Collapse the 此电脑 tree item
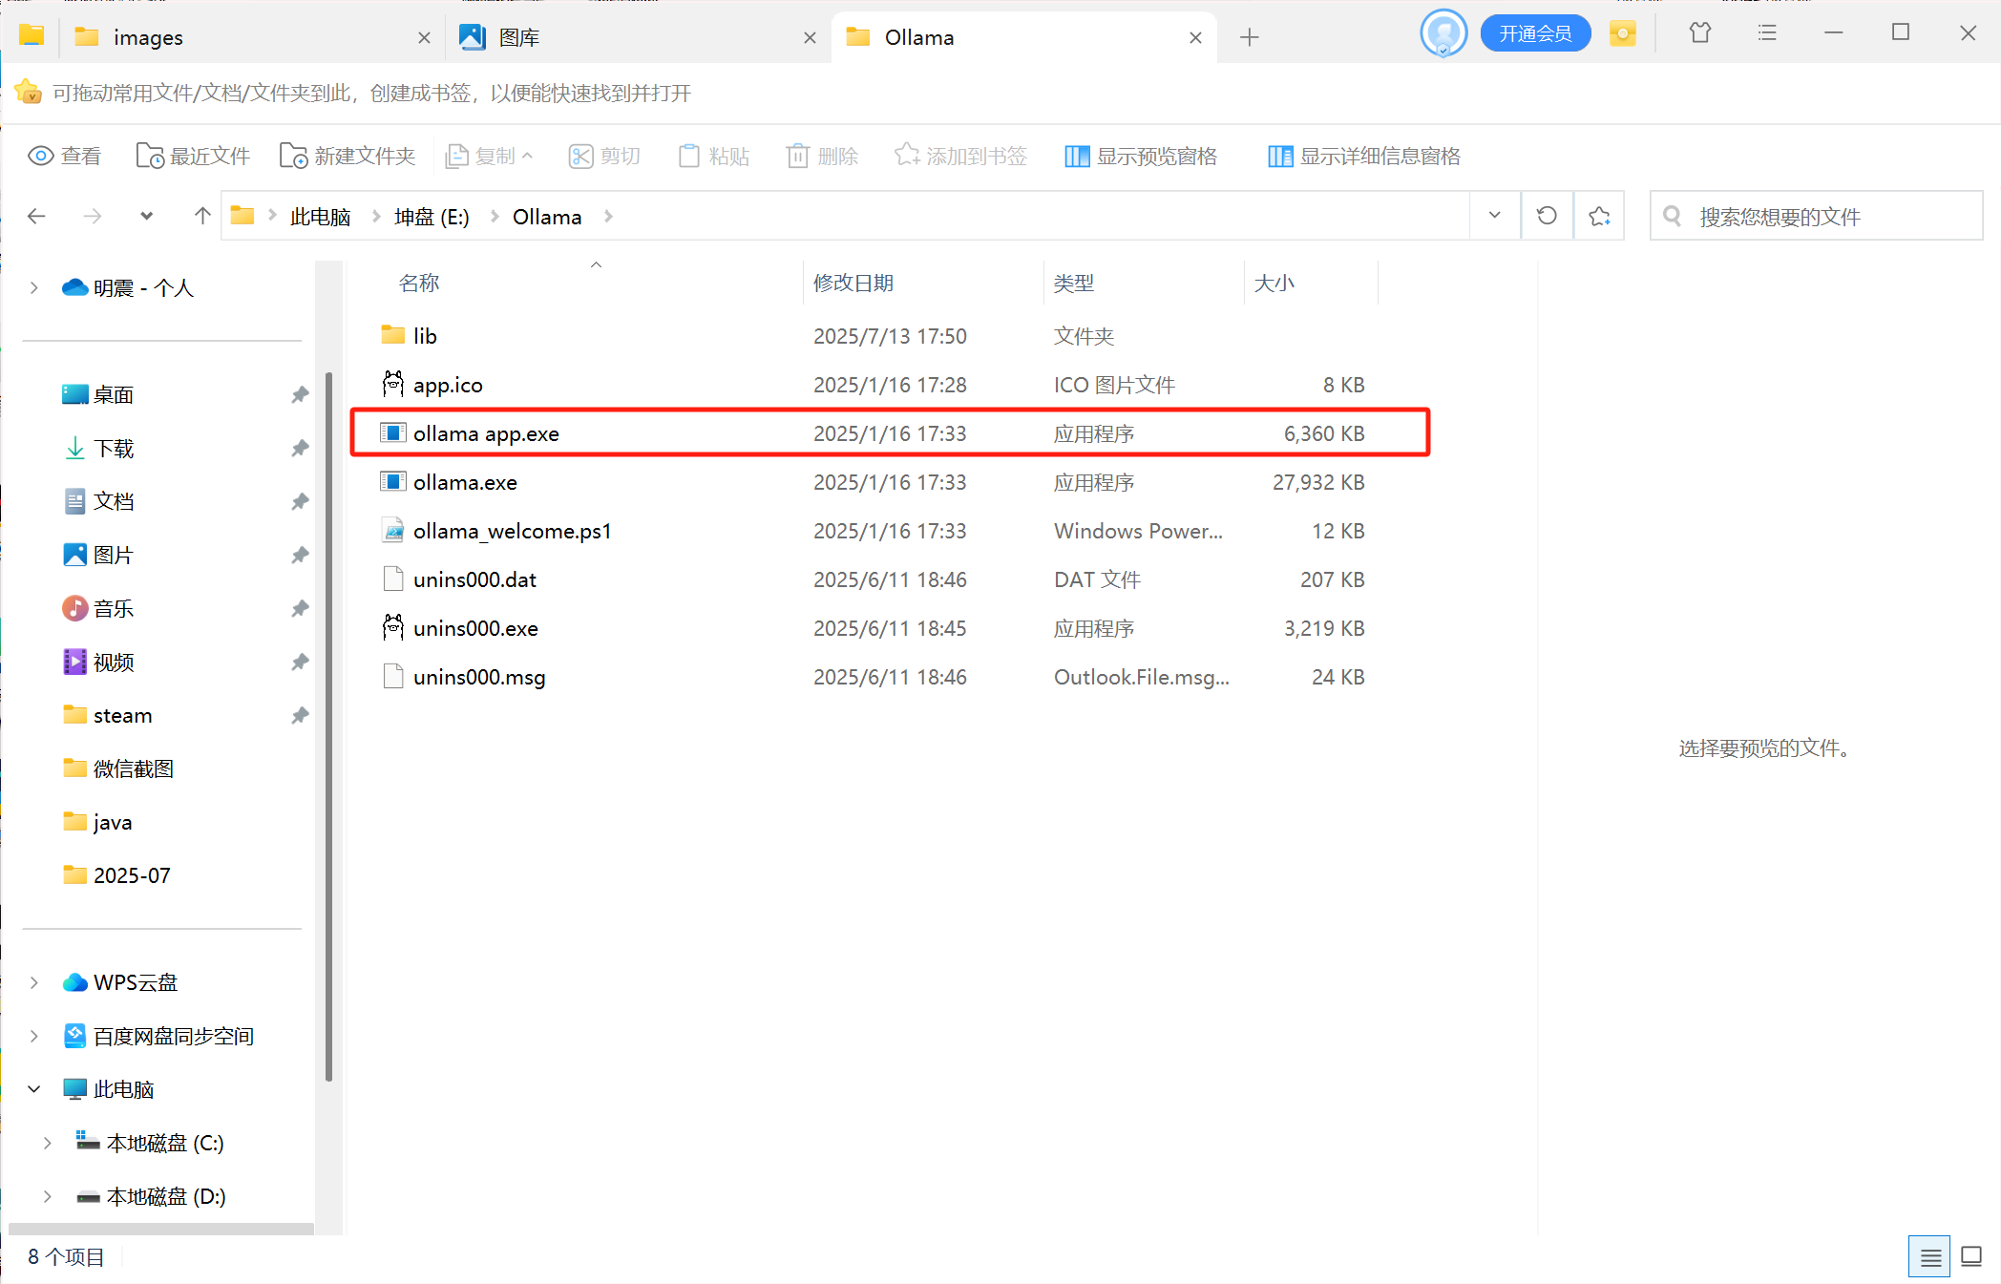The width and height of the screenshot is (2001, 1284). (34, 1088)
